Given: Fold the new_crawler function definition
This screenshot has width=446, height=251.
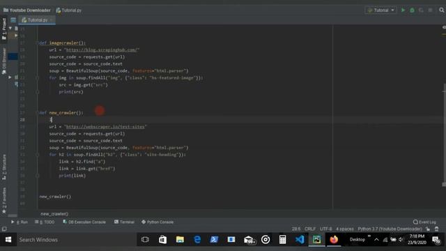Looking at the screenshot, I should (38, 113).
